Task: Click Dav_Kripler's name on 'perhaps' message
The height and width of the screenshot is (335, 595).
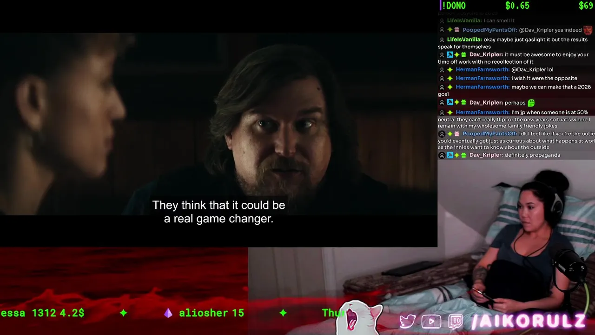Action: [486, 102]
